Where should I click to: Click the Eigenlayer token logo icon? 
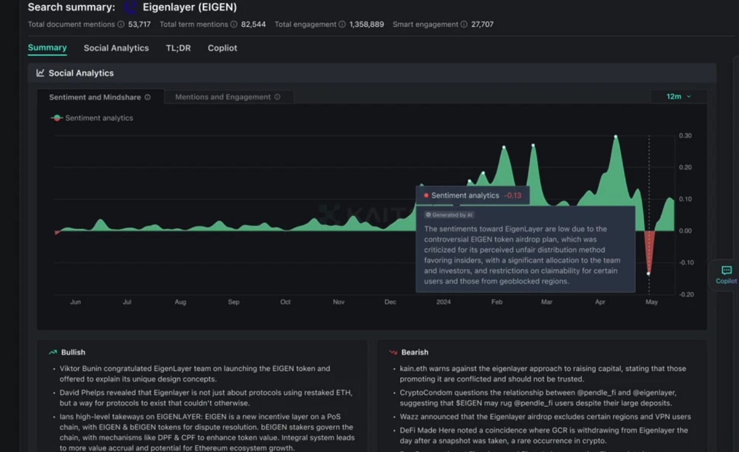pos(130,7)
